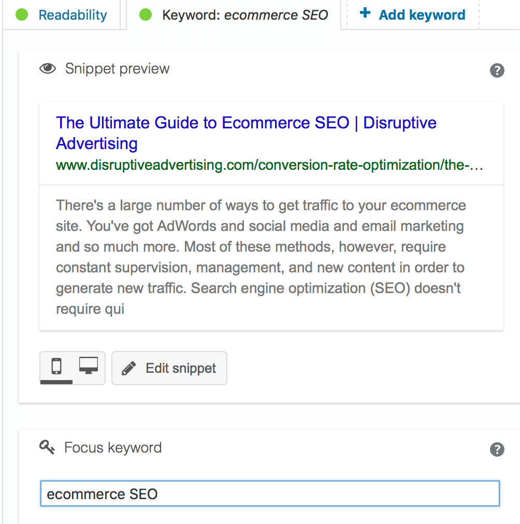
Task: Click the Edit snippet button
Action: [169, 368]
